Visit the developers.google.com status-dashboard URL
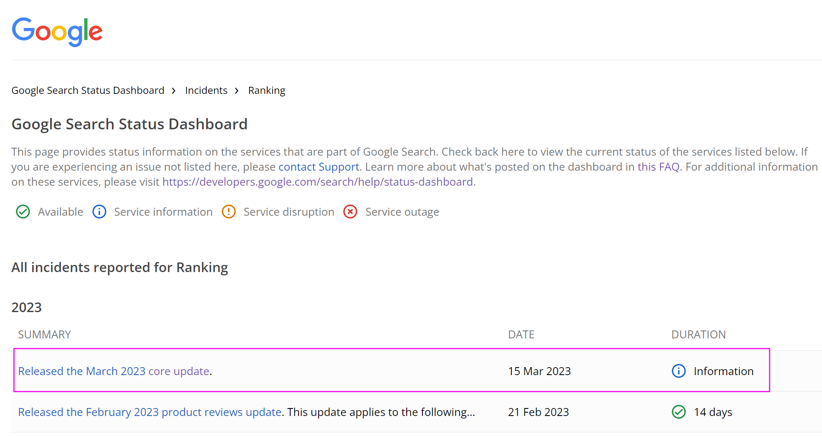This screenshot has width=822, height=436. (x=317, y=182)
